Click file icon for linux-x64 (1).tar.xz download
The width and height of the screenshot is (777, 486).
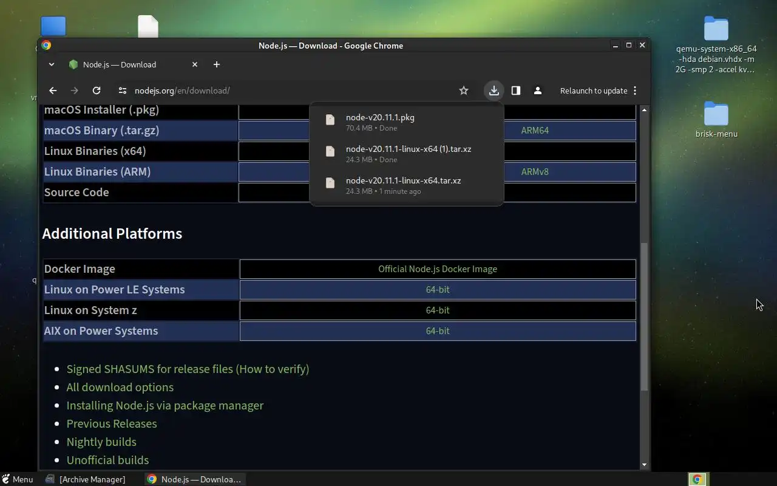(330, 151)
